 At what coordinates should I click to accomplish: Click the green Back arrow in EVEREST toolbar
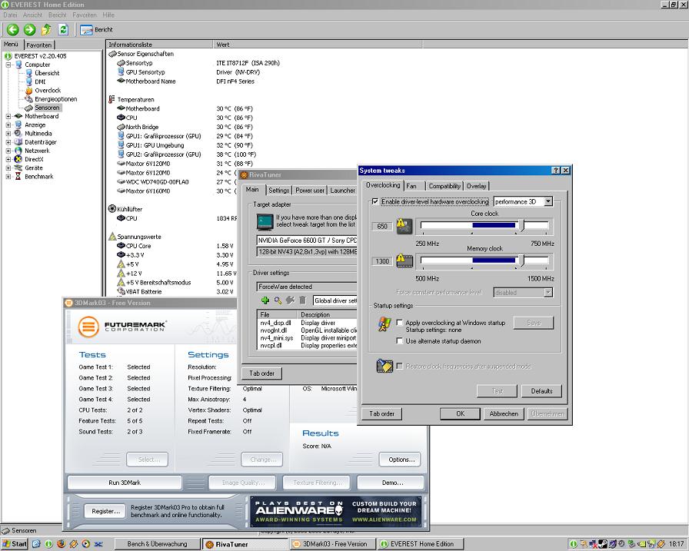13,29
